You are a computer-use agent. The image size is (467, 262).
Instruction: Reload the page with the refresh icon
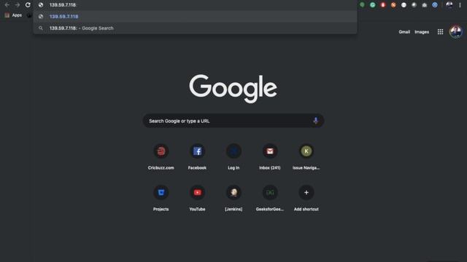tap(28, 5)
